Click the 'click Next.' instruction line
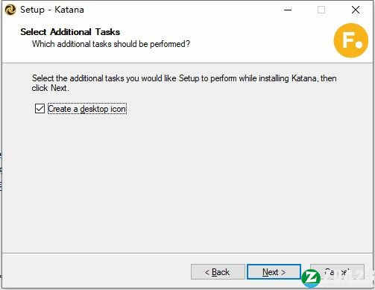Screen dimensions: 375x290 coord(50,88)
